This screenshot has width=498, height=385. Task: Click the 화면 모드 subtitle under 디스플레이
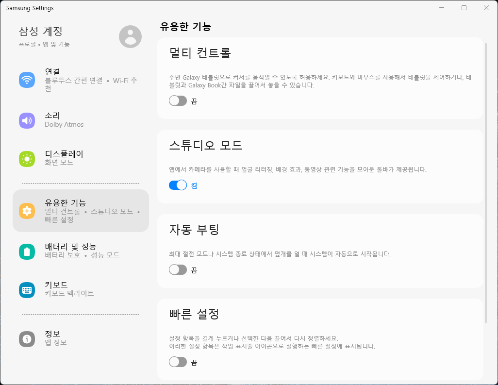[x=59, y=162]
